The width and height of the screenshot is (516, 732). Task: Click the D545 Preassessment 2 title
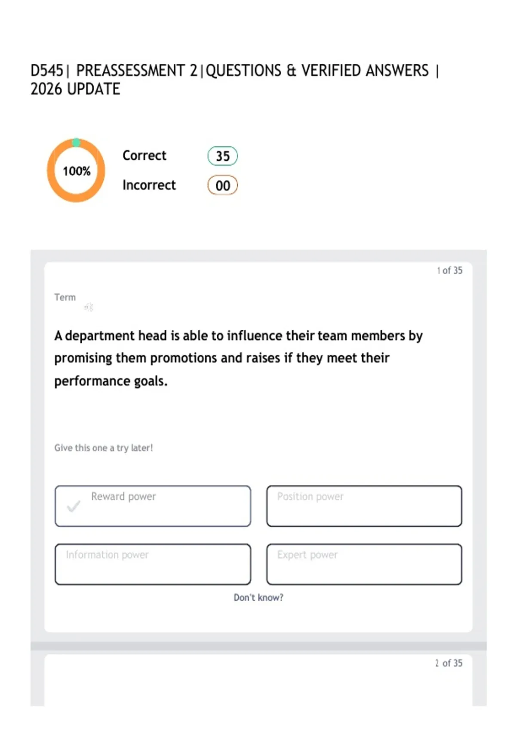coord(235,80)
